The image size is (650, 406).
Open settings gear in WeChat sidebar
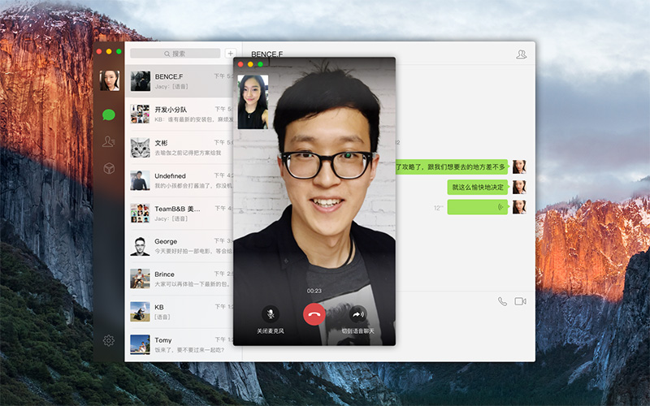point(108,340)
